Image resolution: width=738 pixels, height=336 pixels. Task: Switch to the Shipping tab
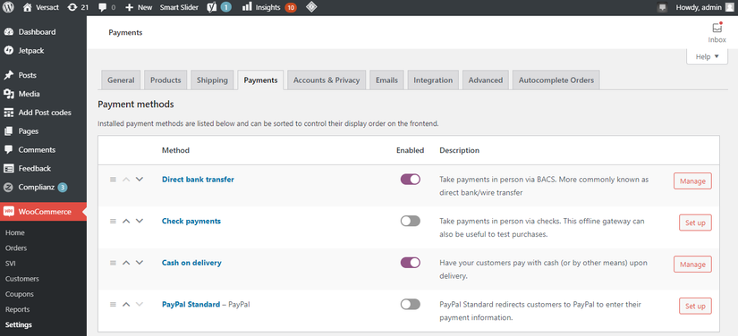212,80
